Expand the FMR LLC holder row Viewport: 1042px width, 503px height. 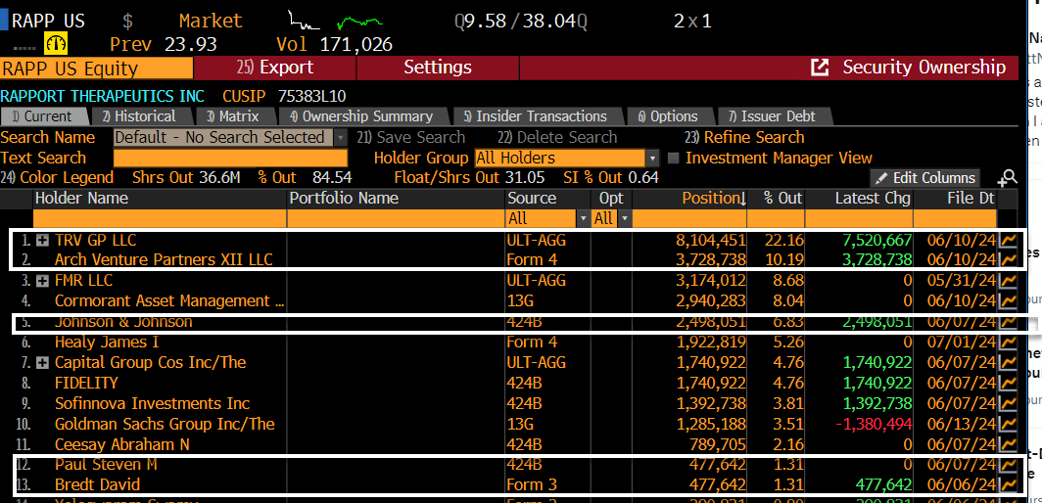(x=42, y=281)
